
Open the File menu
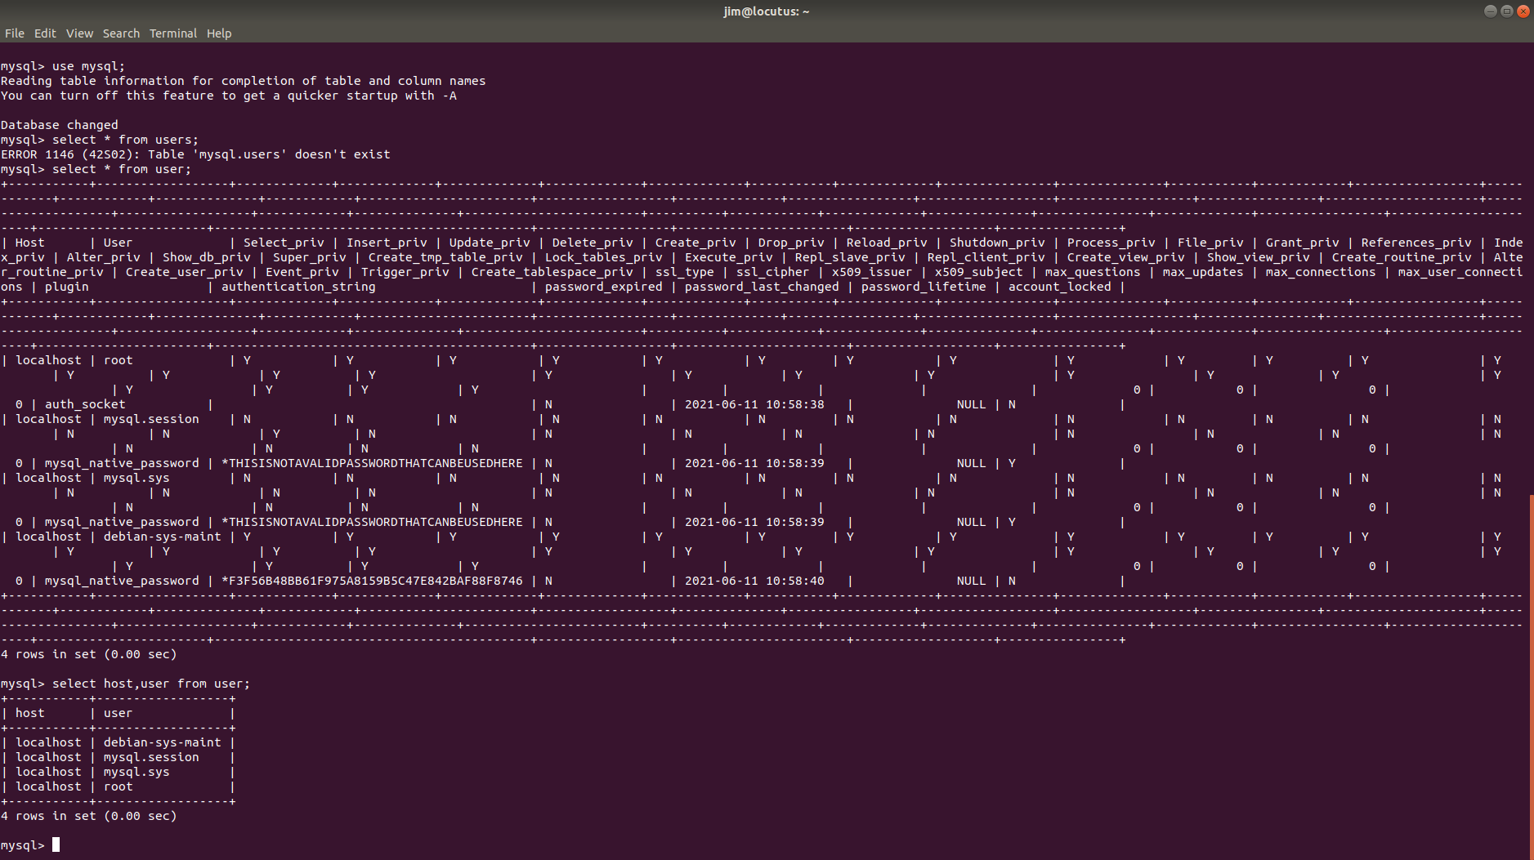[x=15, y=33]
